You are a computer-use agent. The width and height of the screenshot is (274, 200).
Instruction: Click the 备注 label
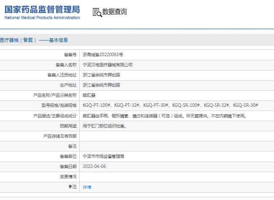click(72, 146)
